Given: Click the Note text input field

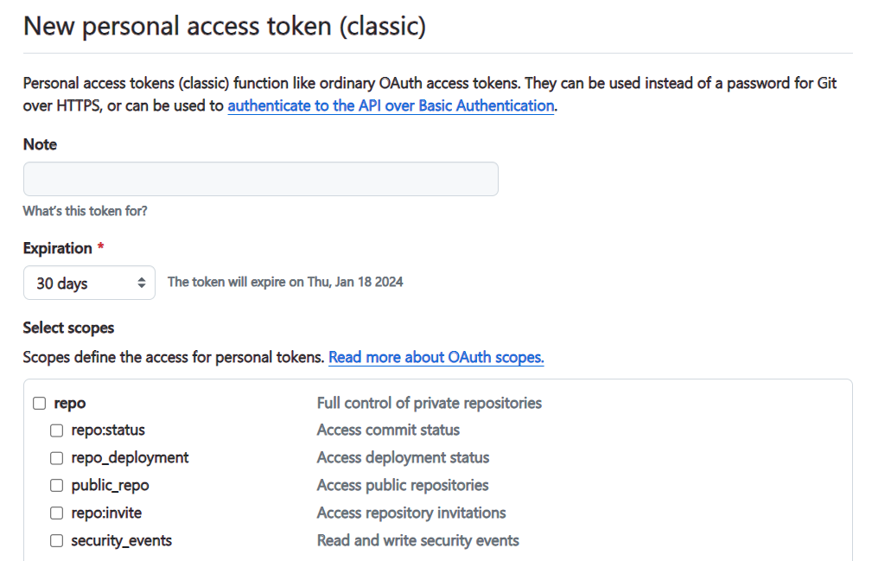Looking at the screenshot, I should tap(260, 179).
